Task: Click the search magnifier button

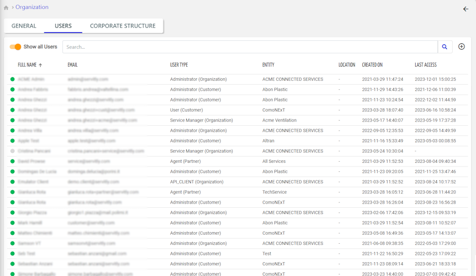Action: 445,47
